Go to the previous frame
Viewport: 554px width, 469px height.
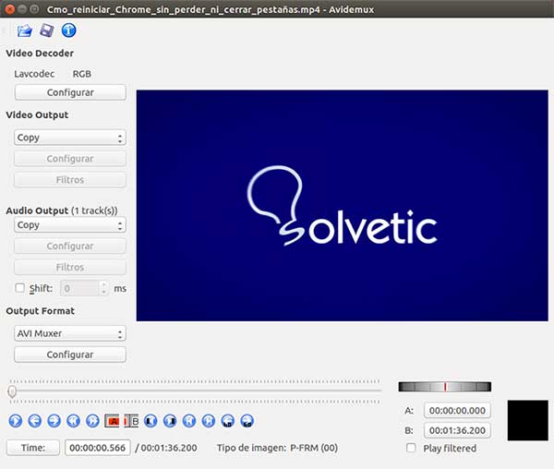tap(35, 421)
